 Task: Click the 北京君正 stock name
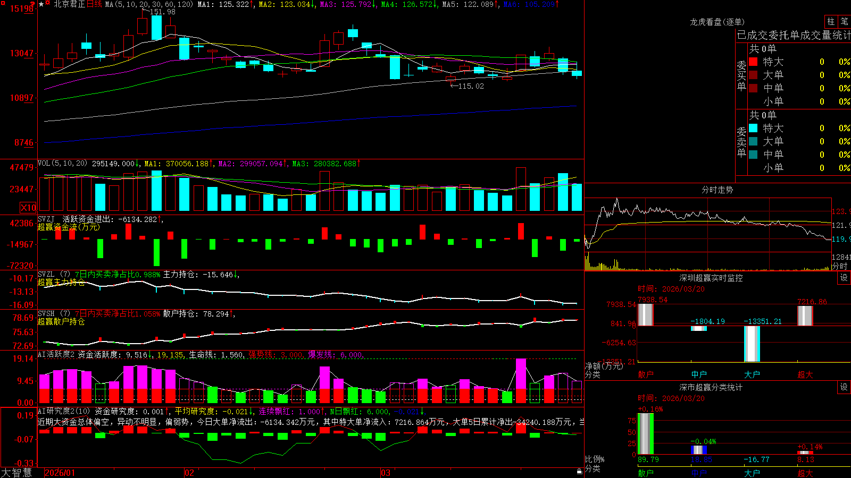tap(69, 4)
